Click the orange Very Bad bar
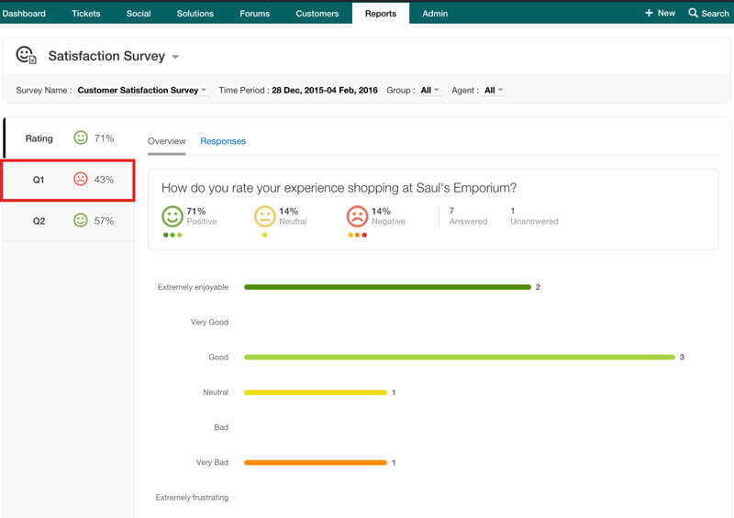Image resolution: width=734 pixels, height=518 pixels. [315, 463]
